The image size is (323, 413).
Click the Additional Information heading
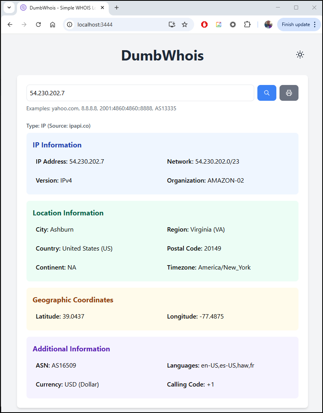71,349
